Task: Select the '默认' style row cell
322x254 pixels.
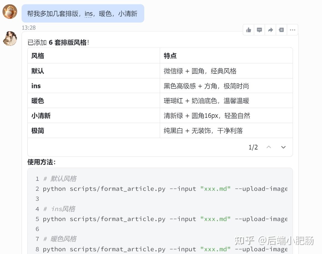Action: pos(38,71)
